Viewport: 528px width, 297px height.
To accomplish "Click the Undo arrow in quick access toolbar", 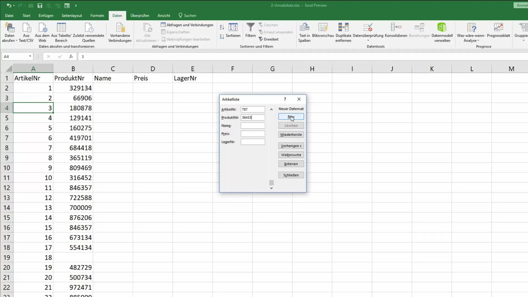I will (x=9, y=5).
